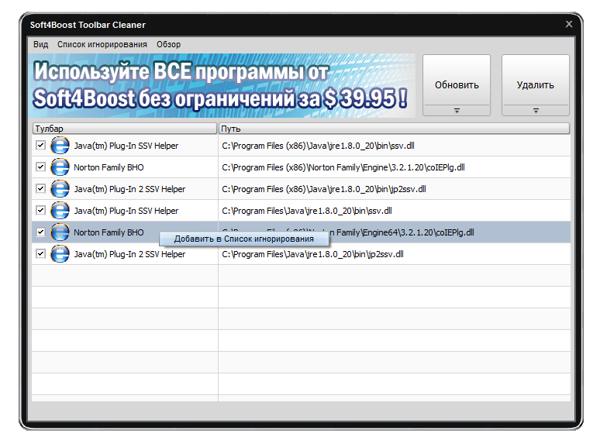The height and width of the screenshot is (447, 600).
Task: Open the Обзор menu
Action: [x=168, y=44]
